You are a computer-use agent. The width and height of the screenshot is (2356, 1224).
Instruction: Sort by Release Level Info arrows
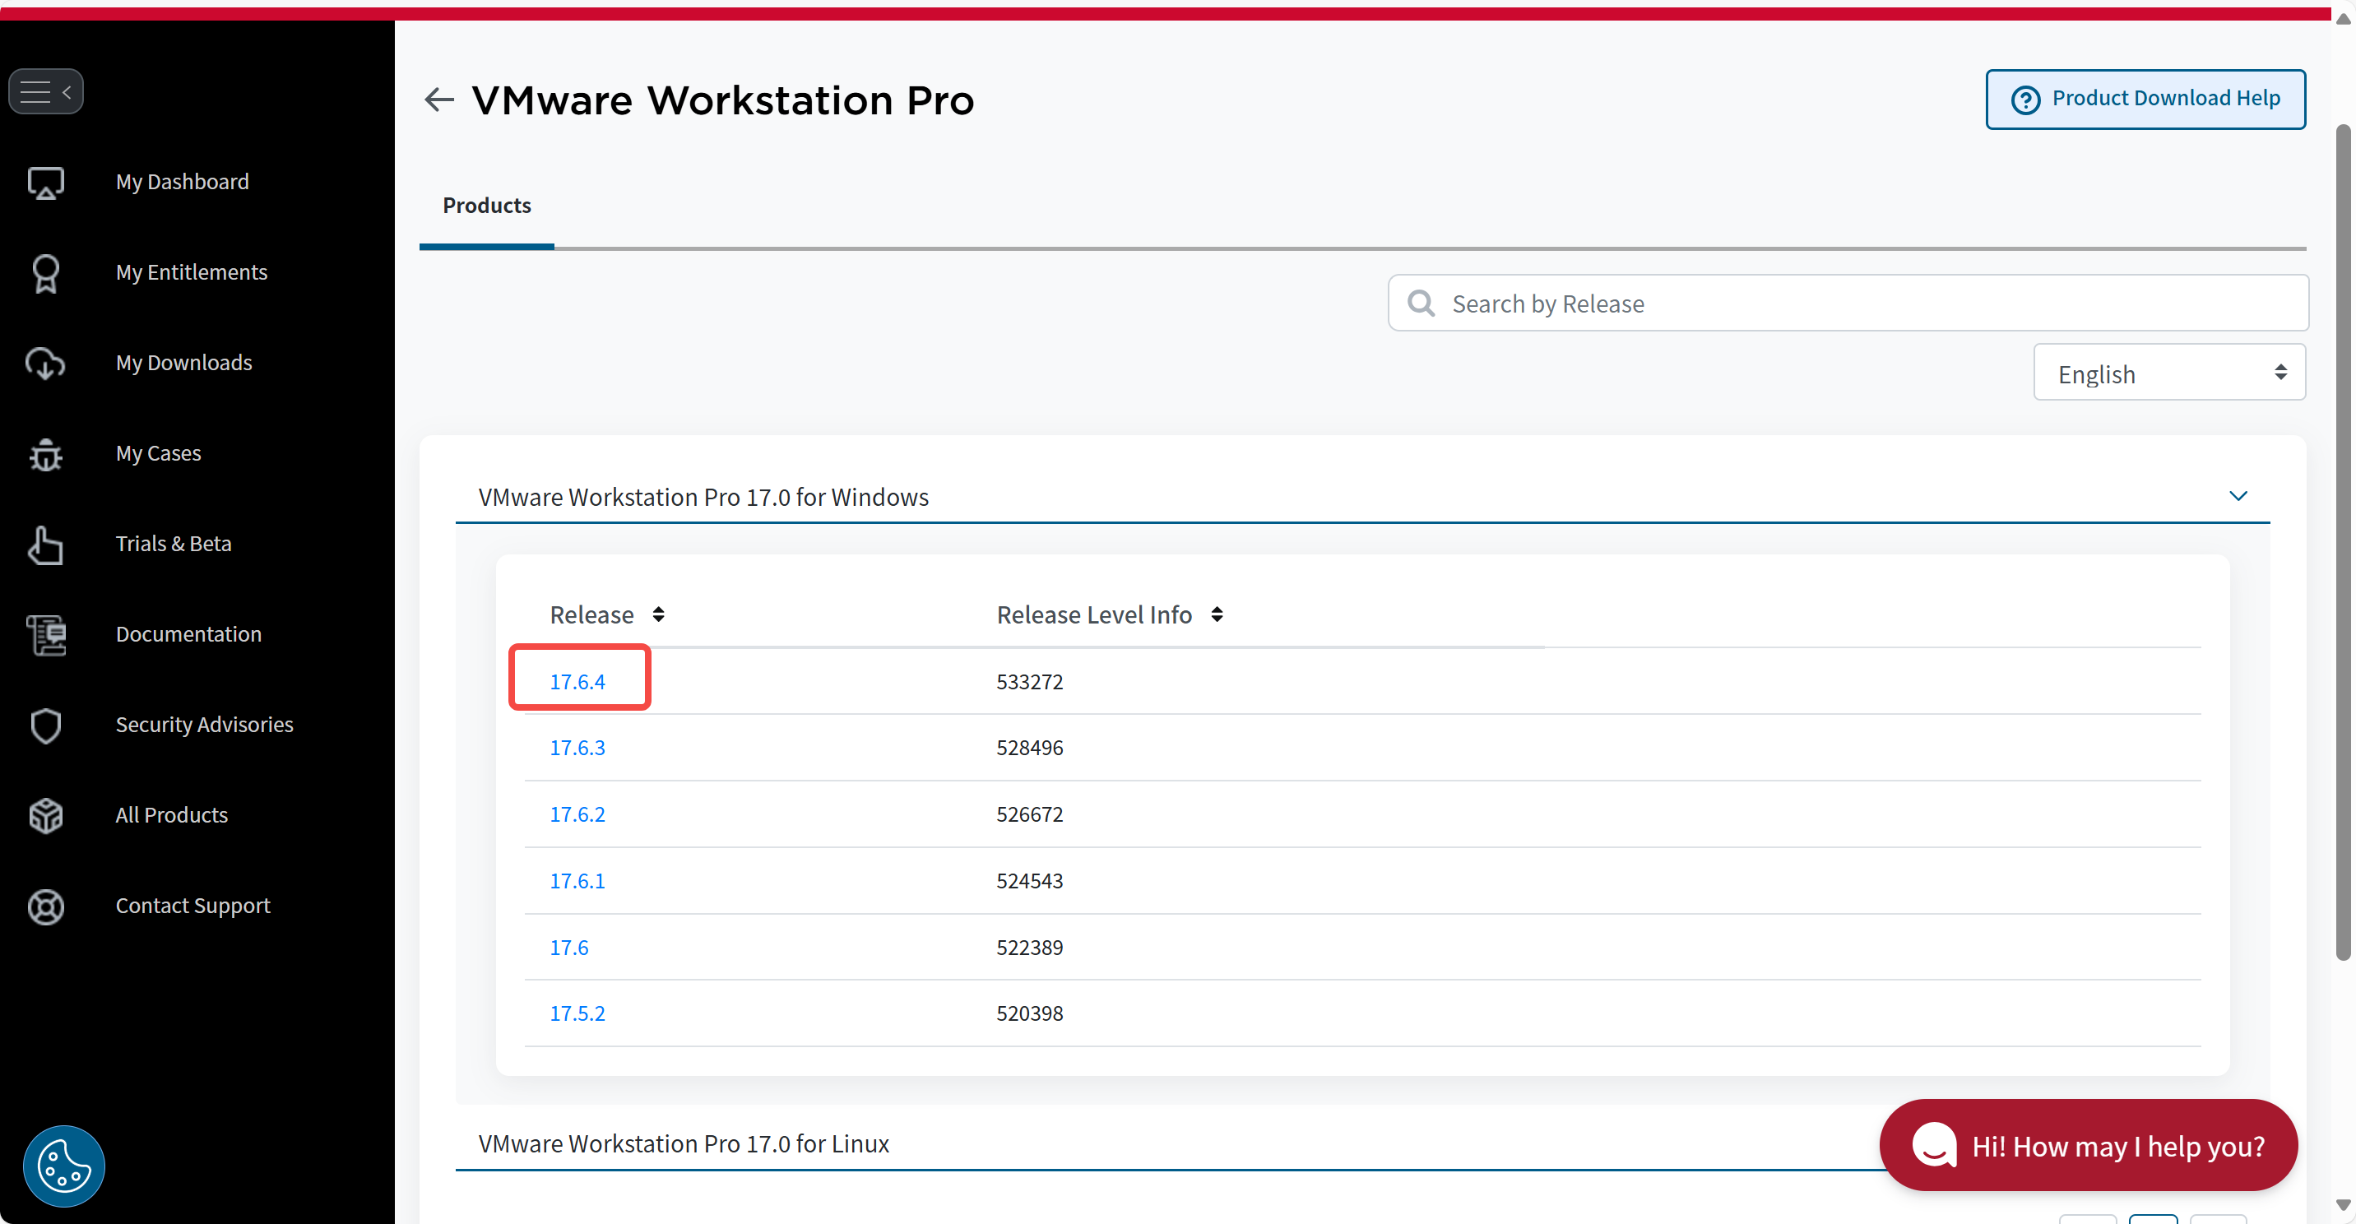point(1217,614)
